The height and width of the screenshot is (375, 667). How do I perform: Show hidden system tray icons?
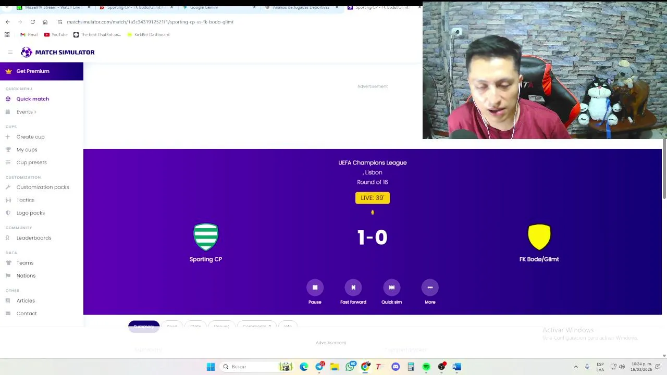pyautogui.click(x=576, y=367)
